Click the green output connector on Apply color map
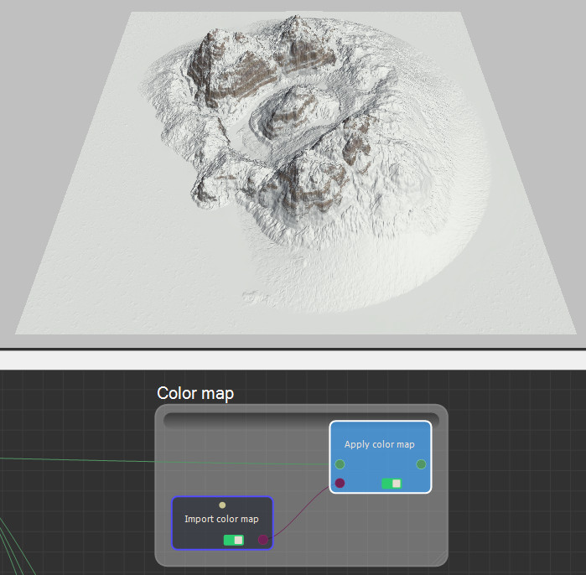 [421, 464]
